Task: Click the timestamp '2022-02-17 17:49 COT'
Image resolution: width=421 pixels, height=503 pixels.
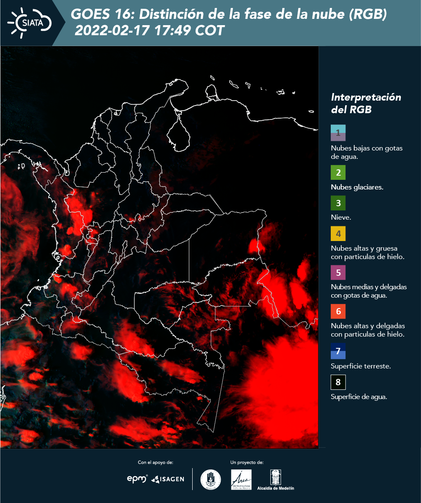Action: (x=149, y=31)
